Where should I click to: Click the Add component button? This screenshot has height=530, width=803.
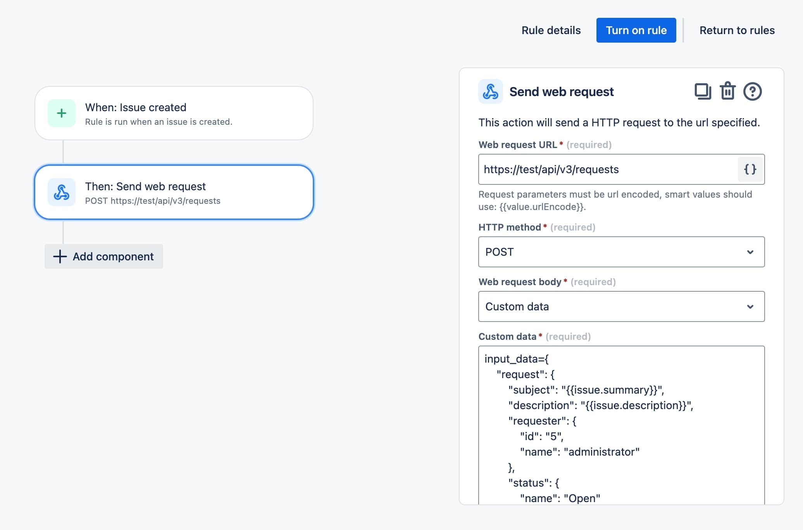pos(104,256)
